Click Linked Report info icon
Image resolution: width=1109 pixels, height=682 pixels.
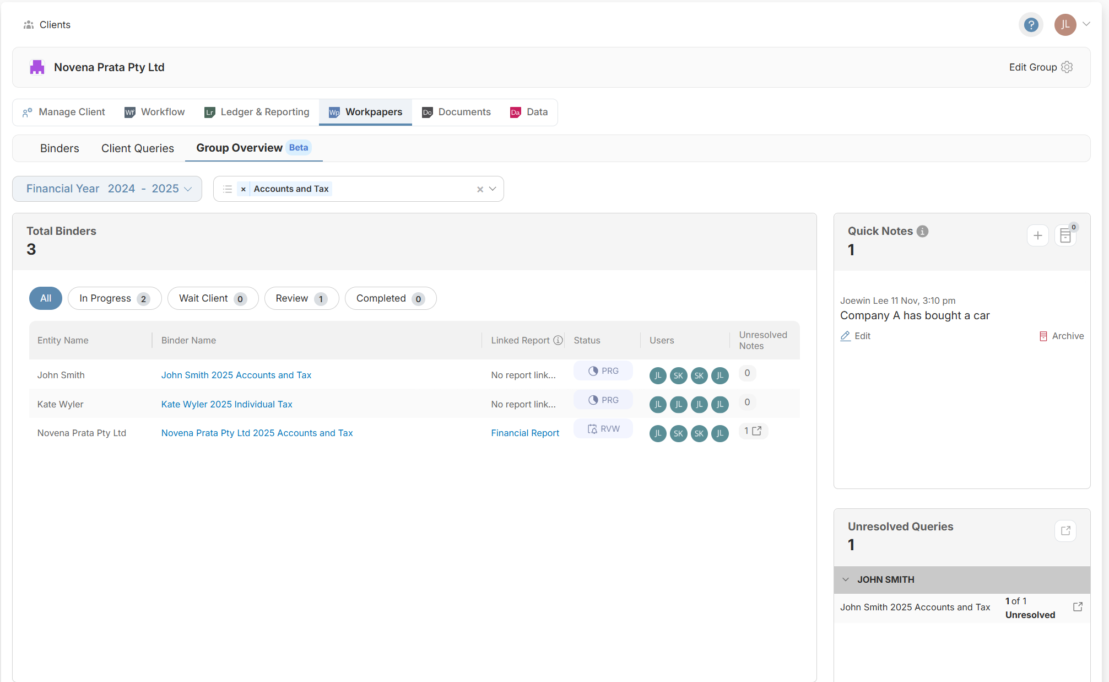click(x=558, y=340)
